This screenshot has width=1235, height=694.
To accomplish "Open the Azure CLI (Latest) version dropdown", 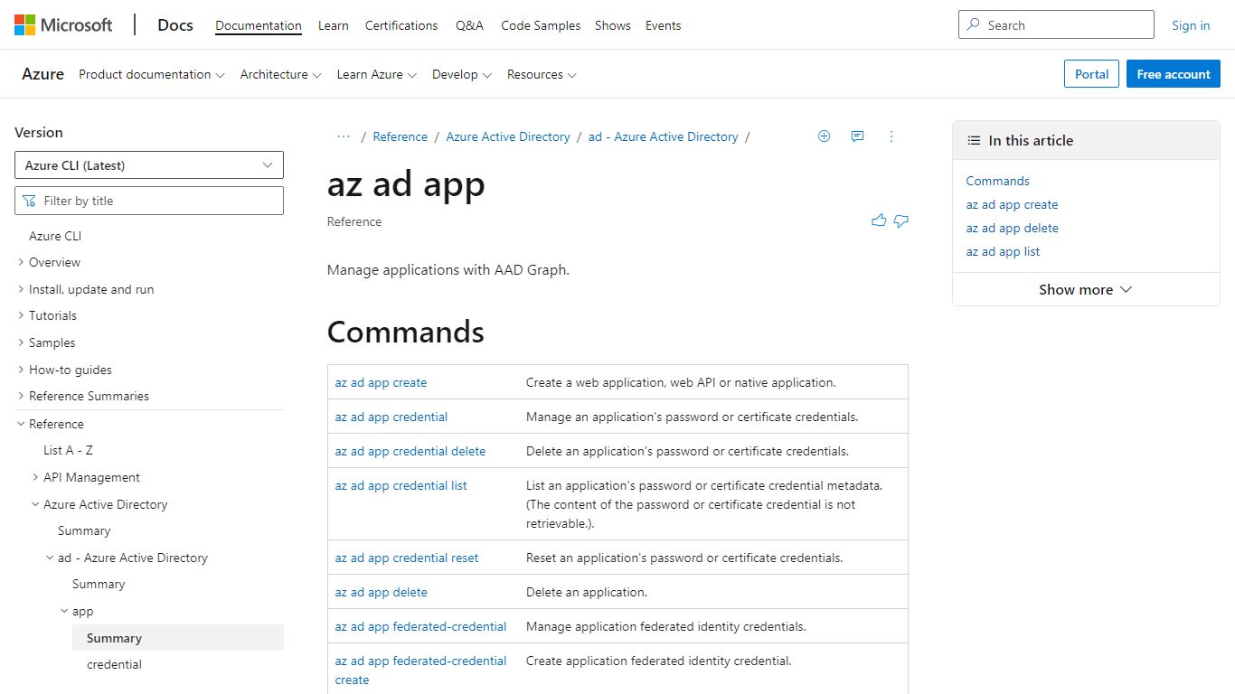I will click(149, 165).
